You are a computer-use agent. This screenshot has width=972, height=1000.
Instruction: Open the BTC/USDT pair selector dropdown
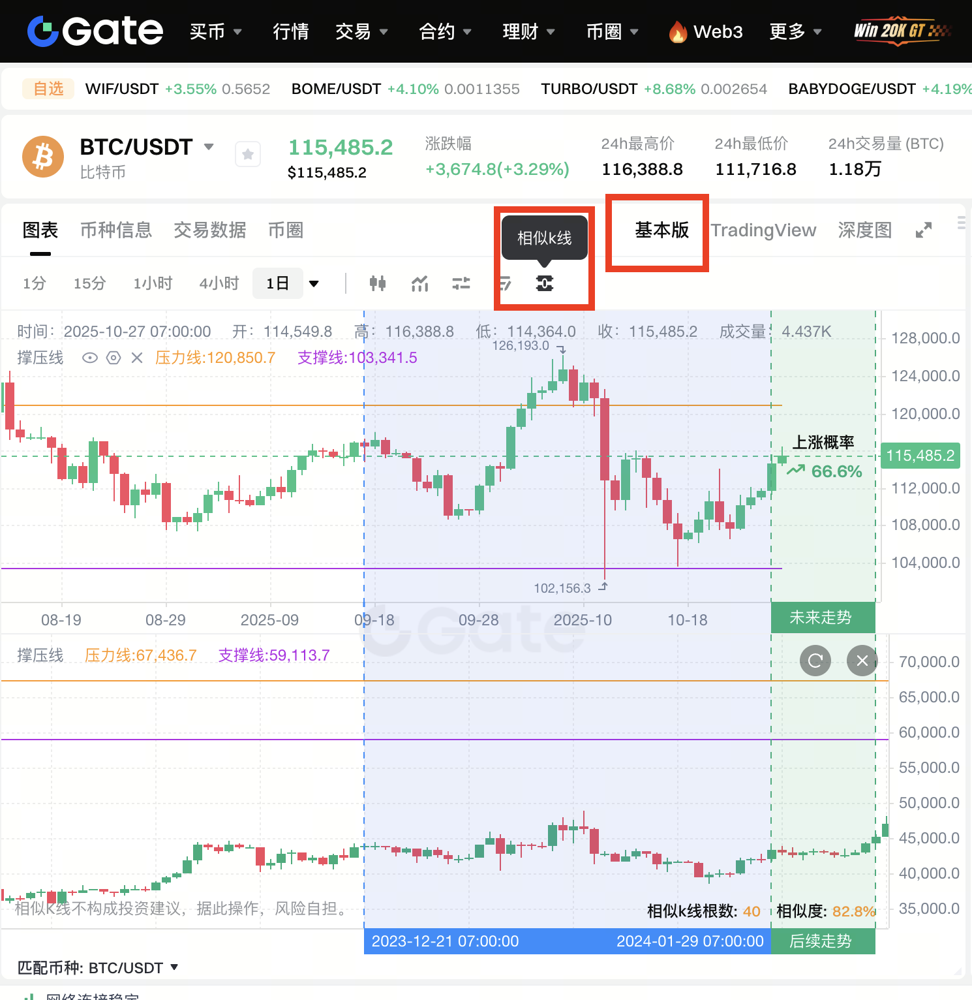[209, 147]
